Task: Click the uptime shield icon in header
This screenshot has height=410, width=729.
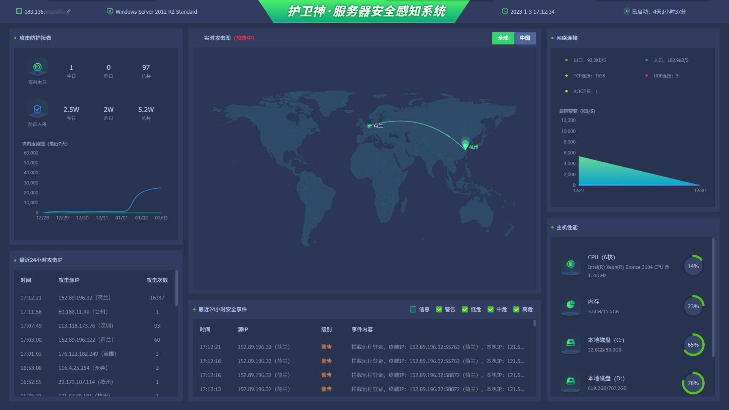Action: (x=626, y=11)
